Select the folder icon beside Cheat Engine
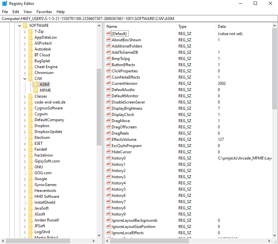Image resolution: width=278 pixels, height=244 pixels. click(31, 67)
